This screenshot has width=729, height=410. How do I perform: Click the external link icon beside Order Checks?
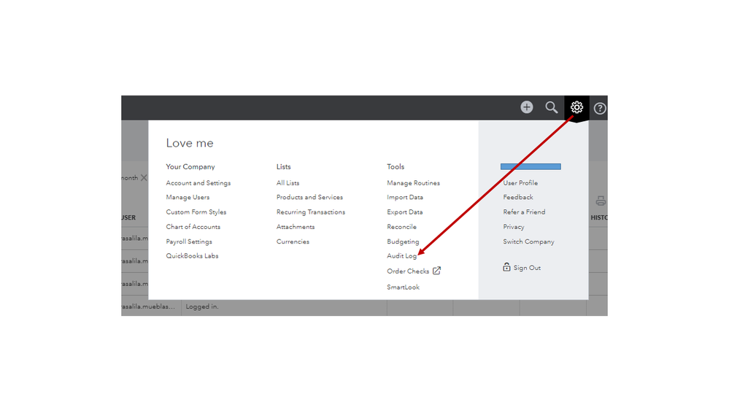(436, 271)
